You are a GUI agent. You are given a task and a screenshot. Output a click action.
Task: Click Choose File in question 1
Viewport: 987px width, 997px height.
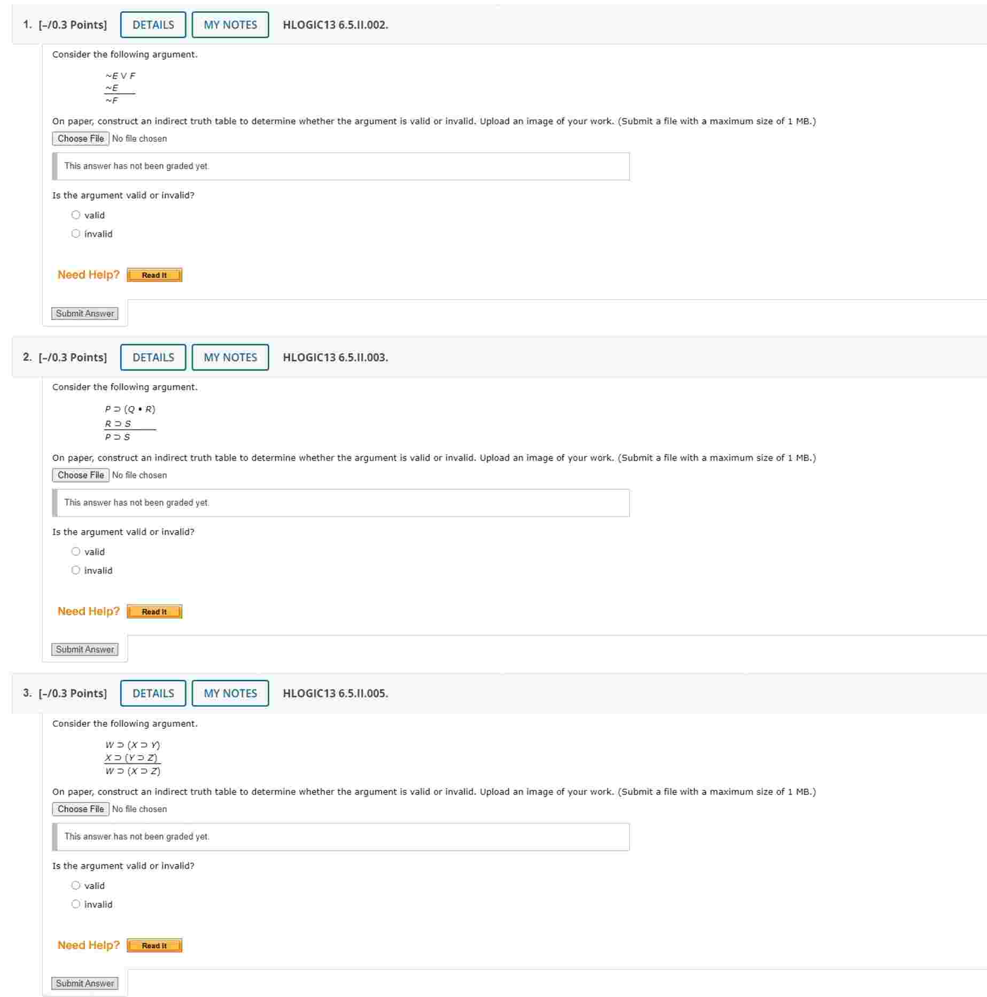81,139
